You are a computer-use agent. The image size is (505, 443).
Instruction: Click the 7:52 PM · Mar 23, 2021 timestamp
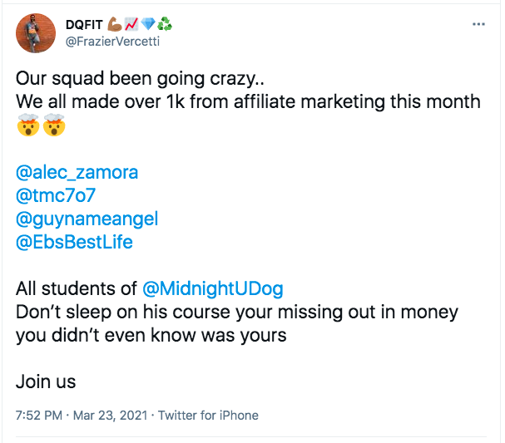tap(82, 415)
